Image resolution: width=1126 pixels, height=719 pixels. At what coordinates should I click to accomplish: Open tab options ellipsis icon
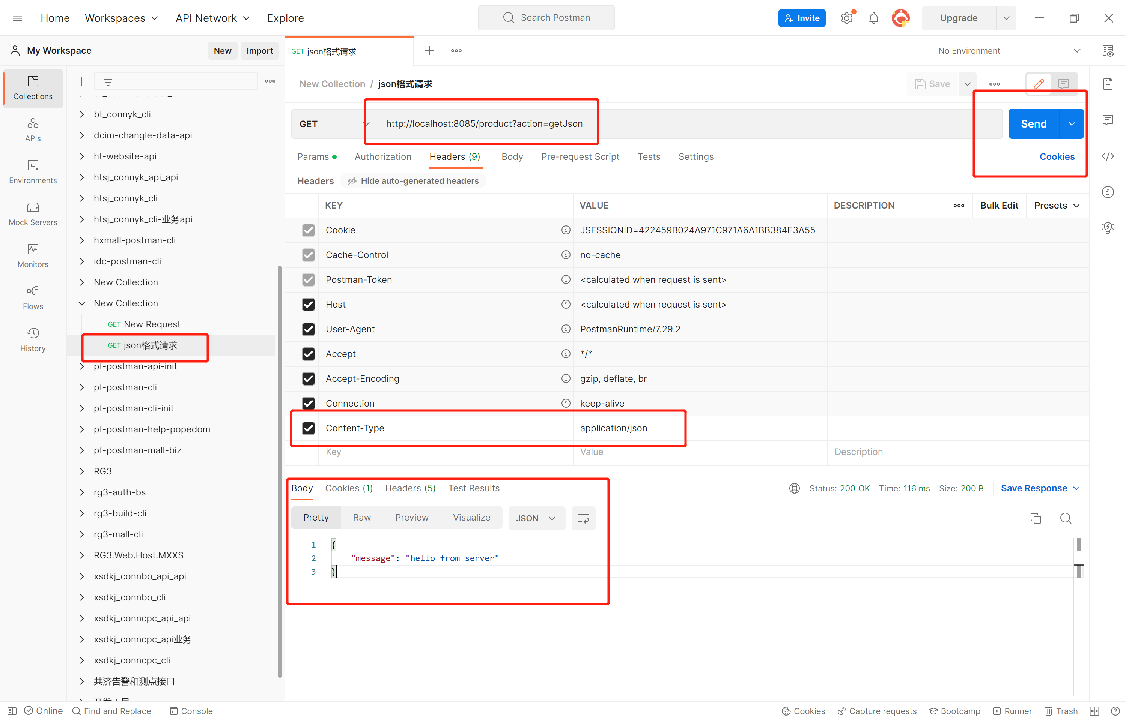[456, 51]
